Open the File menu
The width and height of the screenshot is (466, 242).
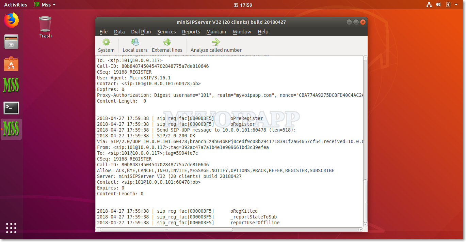103,32
